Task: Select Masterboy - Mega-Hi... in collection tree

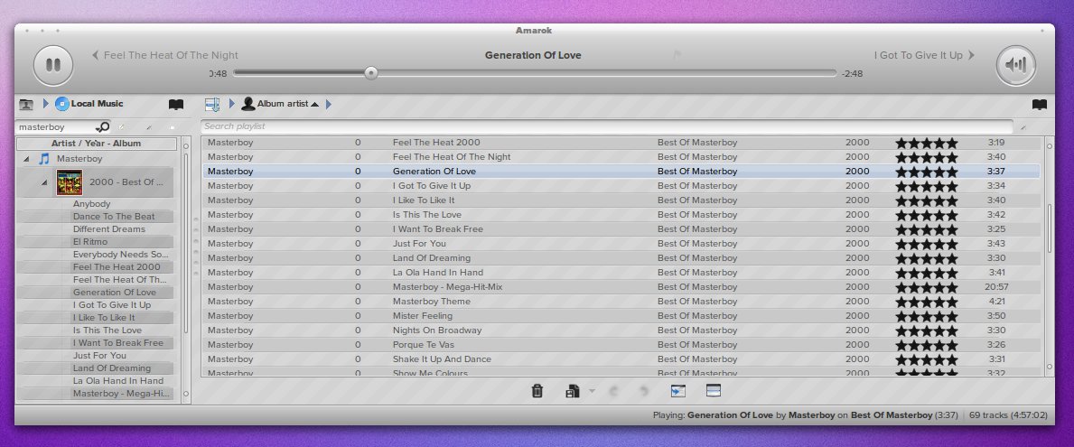Action: point(120,394)
